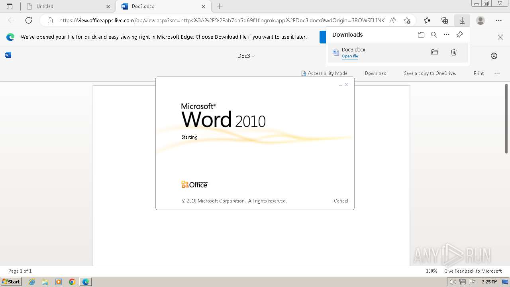
Task: Click the Download button in viewer toolbar
Action: [376, 73]
